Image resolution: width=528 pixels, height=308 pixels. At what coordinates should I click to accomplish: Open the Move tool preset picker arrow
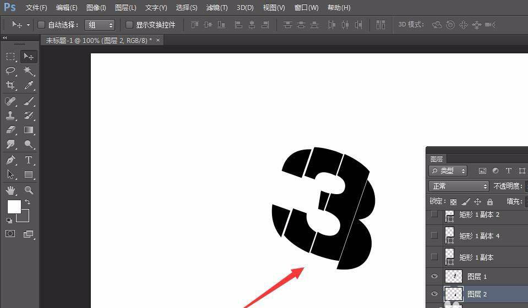[x=28, y=25]
